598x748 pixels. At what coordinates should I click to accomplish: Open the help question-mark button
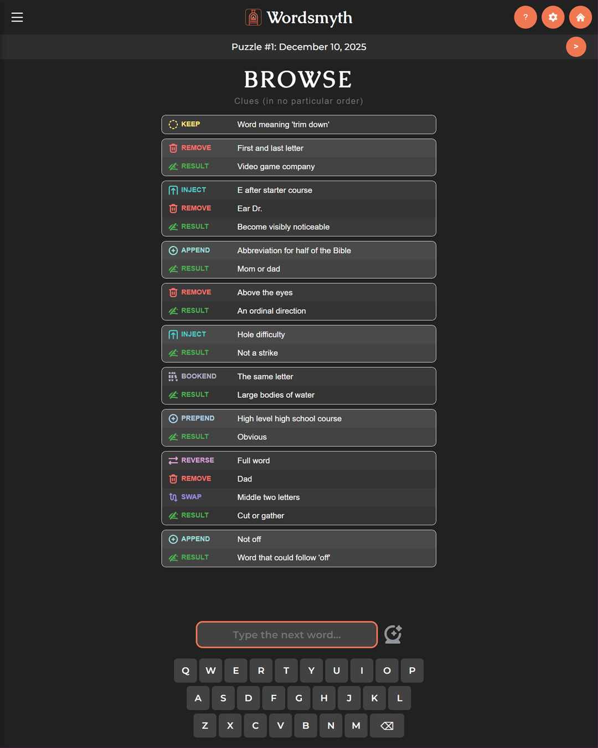525,17
